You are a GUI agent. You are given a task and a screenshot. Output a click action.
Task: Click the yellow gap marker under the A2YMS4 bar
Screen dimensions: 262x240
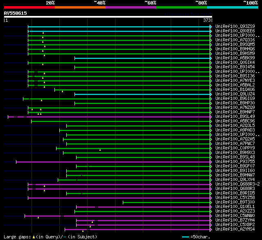83,231
